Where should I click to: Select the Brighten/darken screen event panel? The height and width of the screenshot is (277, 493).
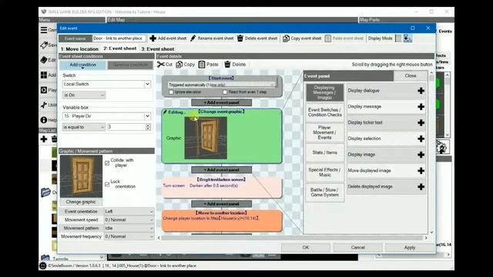222,187
